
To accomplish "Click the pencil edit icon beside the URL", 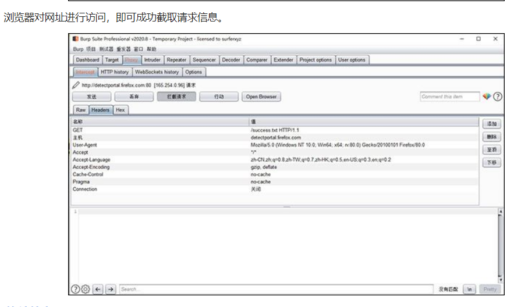I will [76, 85].
